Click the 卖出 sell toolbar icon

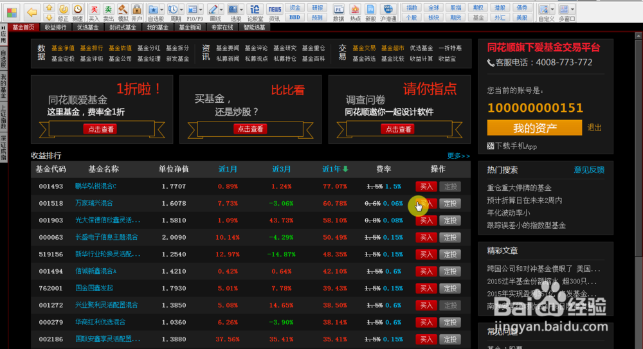[108, 12]
